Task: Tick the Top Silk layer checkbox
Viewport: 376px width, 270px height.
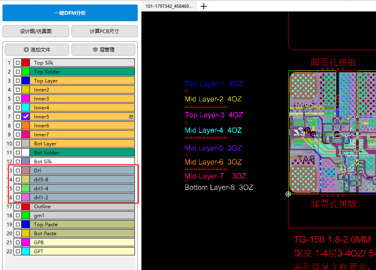Action: (x=18, y=63)
